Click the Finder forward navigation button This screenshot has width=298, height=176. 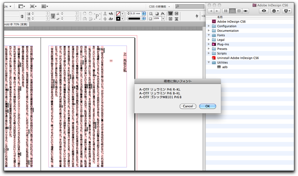[217, 11]
